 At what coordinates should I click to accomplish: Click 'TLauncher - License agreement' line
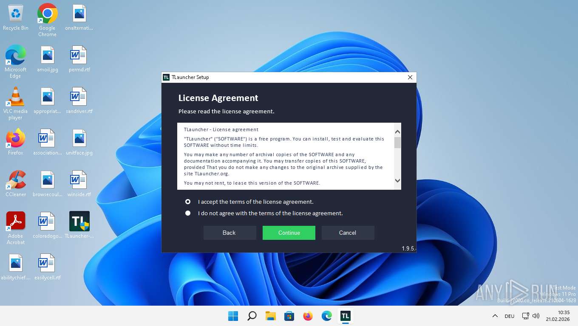[221, 129]
